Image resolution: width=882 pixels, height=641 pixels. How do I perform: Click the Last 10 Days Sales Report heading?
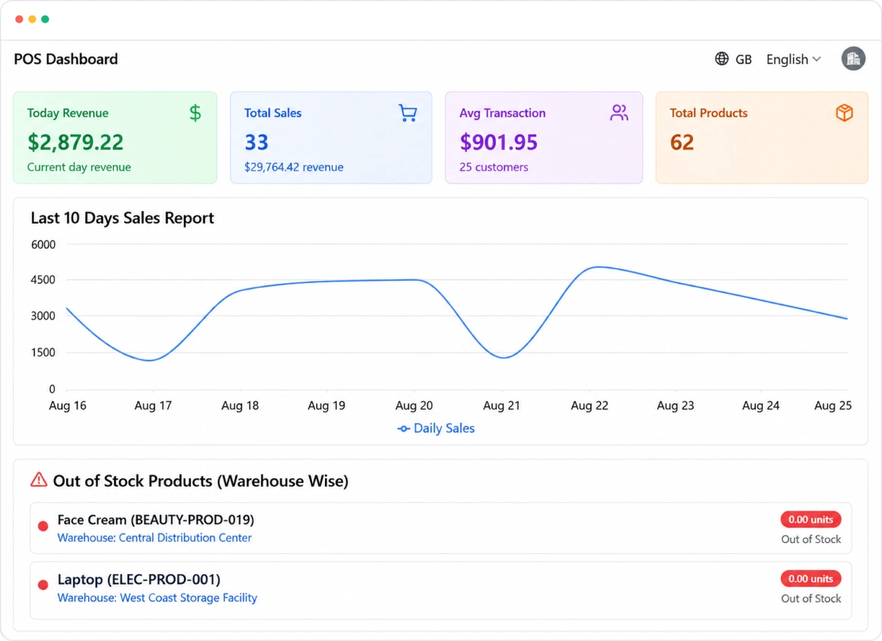(122, 218)
